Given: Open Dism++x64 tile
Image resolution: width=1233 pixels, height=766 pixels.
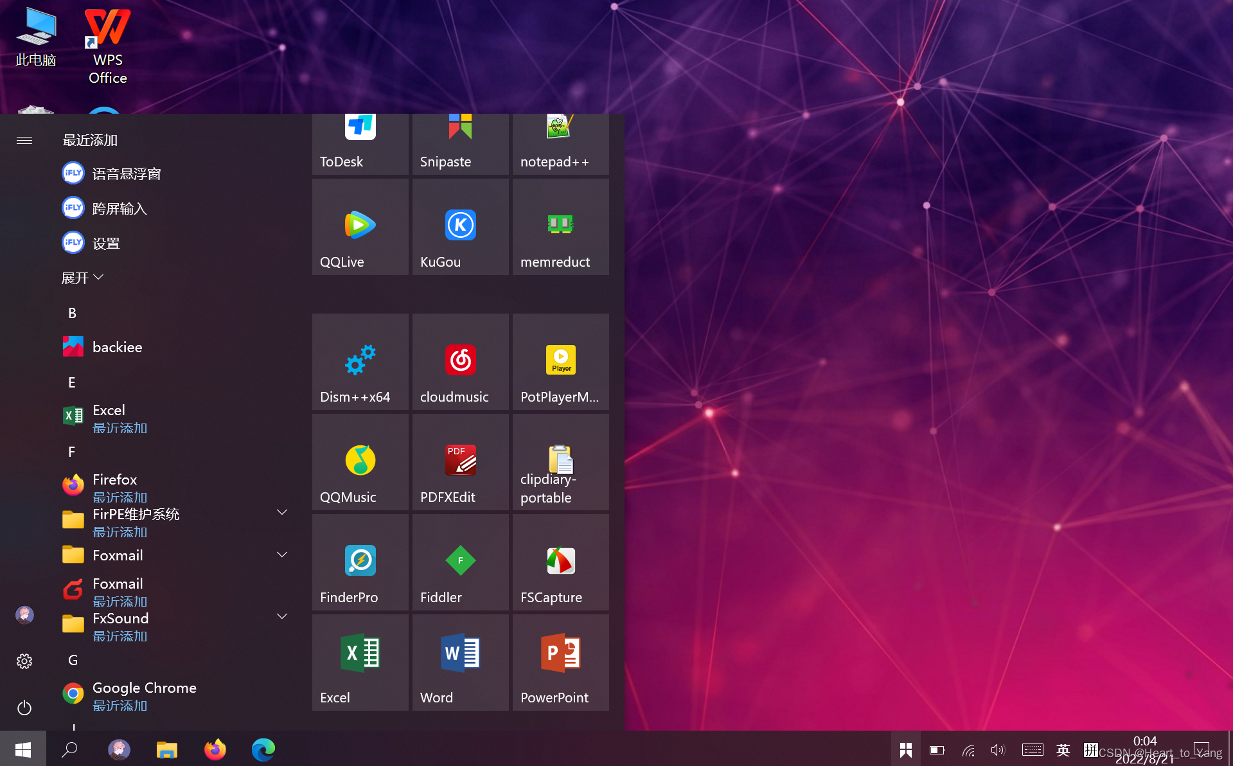Looking at the screenshot, I should pyautogui.click(x=360, y=362).
